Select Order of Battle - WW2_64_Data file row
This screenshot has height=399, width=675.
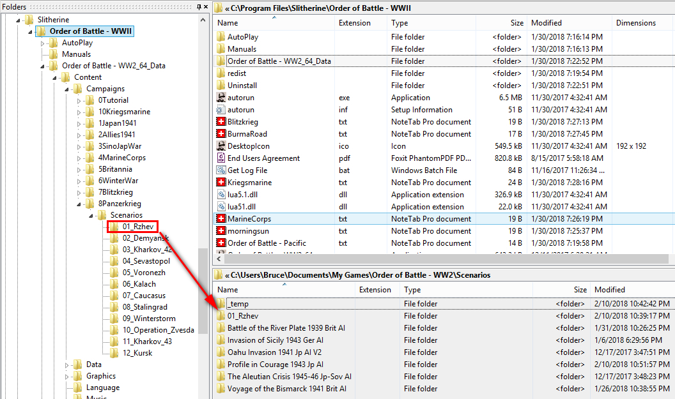coord(444,61)
